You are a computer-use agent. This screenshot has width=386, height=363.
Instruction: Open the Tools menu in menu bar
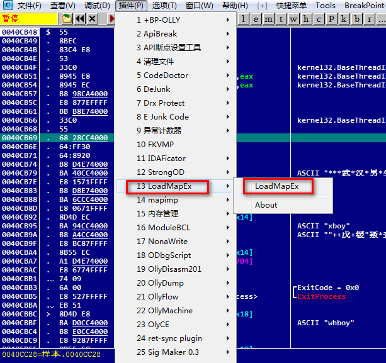[x=326, y=6]
